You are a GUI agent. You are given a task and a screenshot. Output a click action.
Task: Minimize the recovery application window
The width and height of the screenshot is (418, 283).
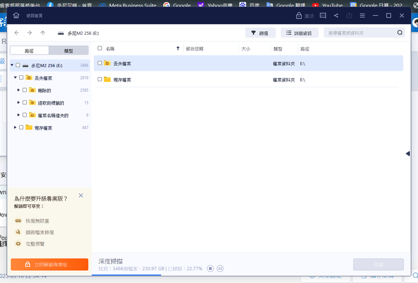coord(376,16)
